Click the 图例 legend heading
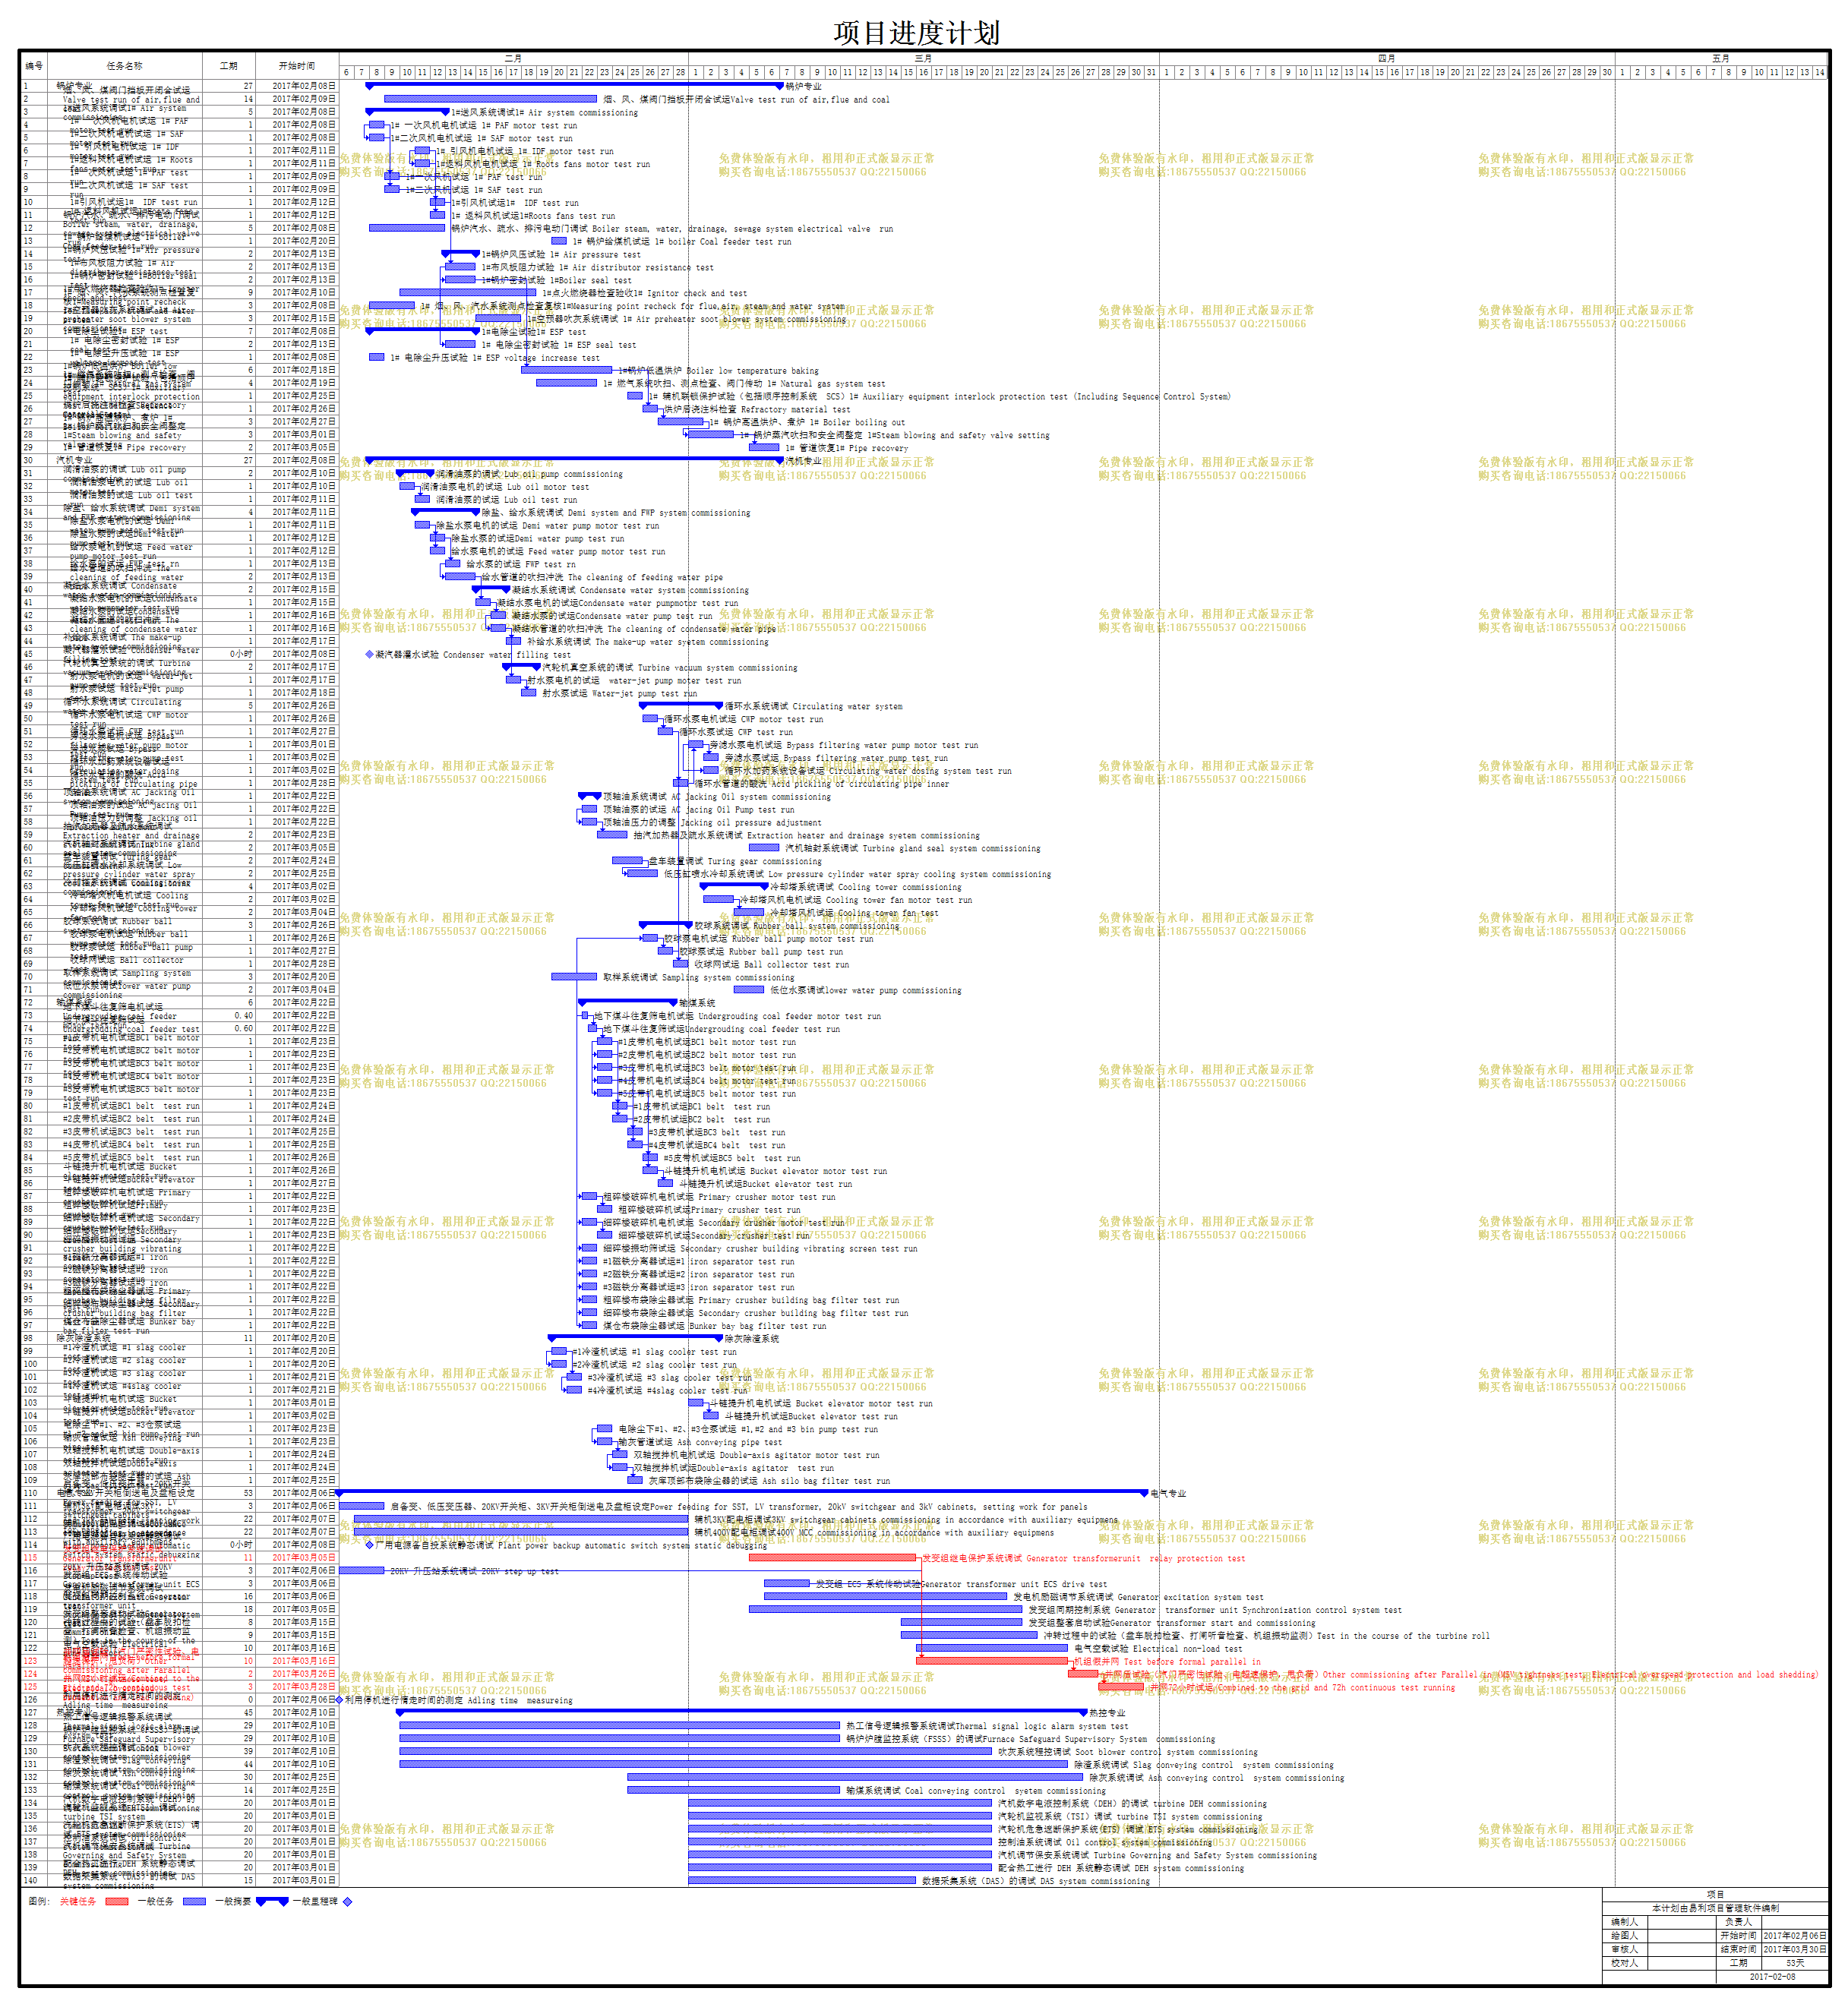This screenshot has width=1848, height=2004. tap(38, 1901)
